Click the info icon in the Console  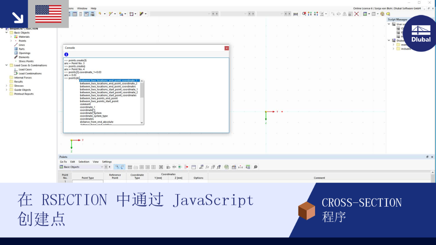[x=66, y=54]
